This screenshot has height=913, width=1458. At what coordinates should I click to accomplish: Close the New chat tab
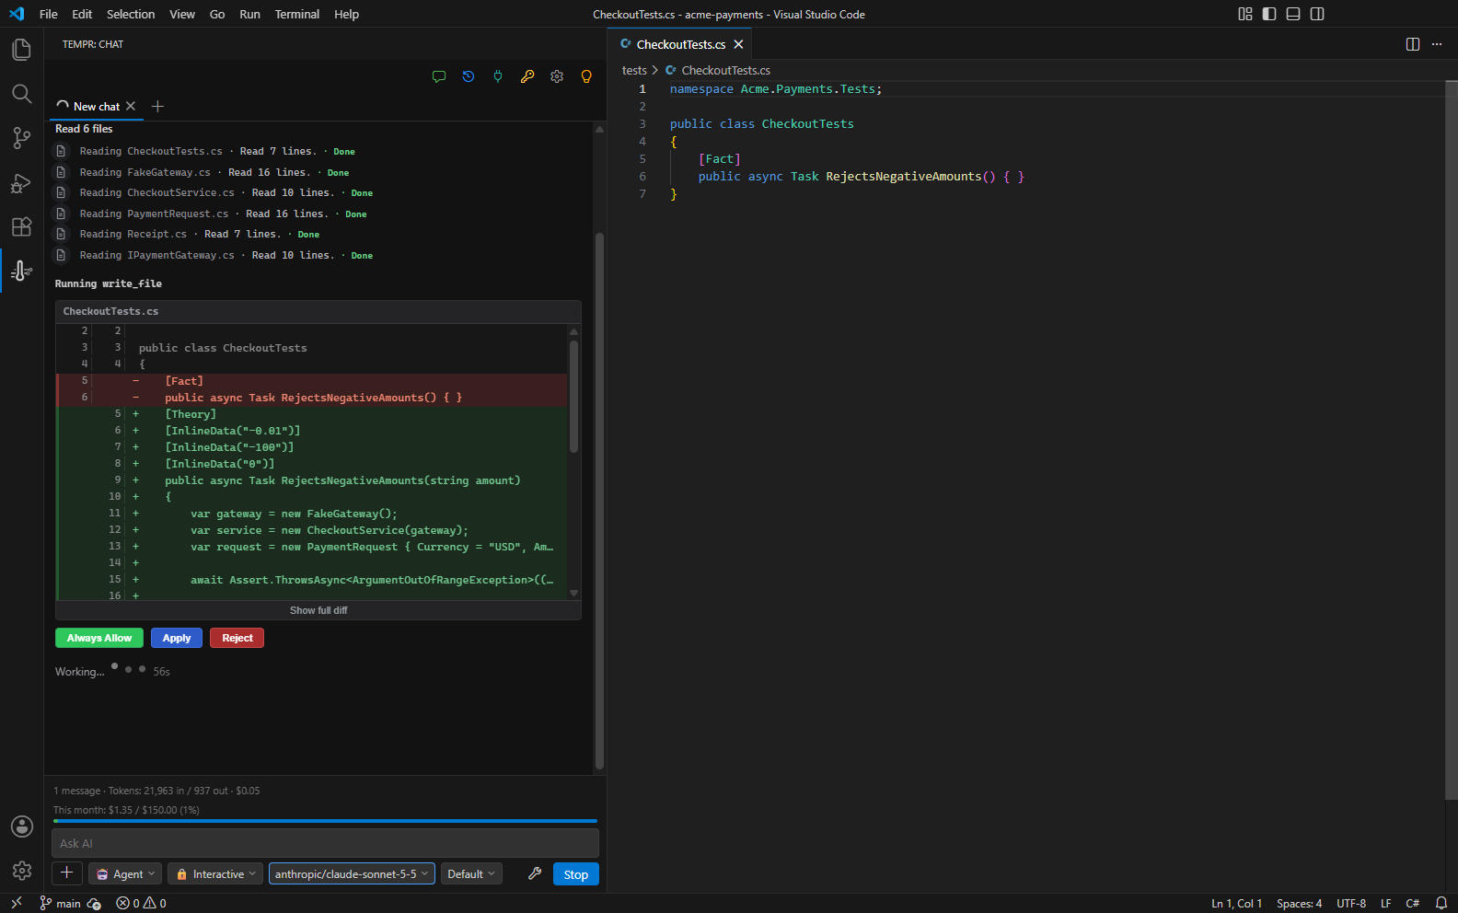pos(131,106)
